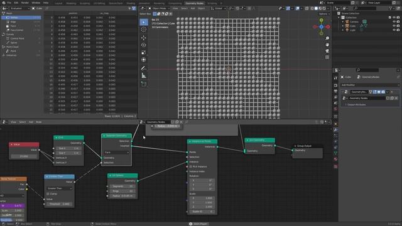Open the Greater Than operation dropdown
402x226 pixels.
pyautogui.click(x=59, y=188)
